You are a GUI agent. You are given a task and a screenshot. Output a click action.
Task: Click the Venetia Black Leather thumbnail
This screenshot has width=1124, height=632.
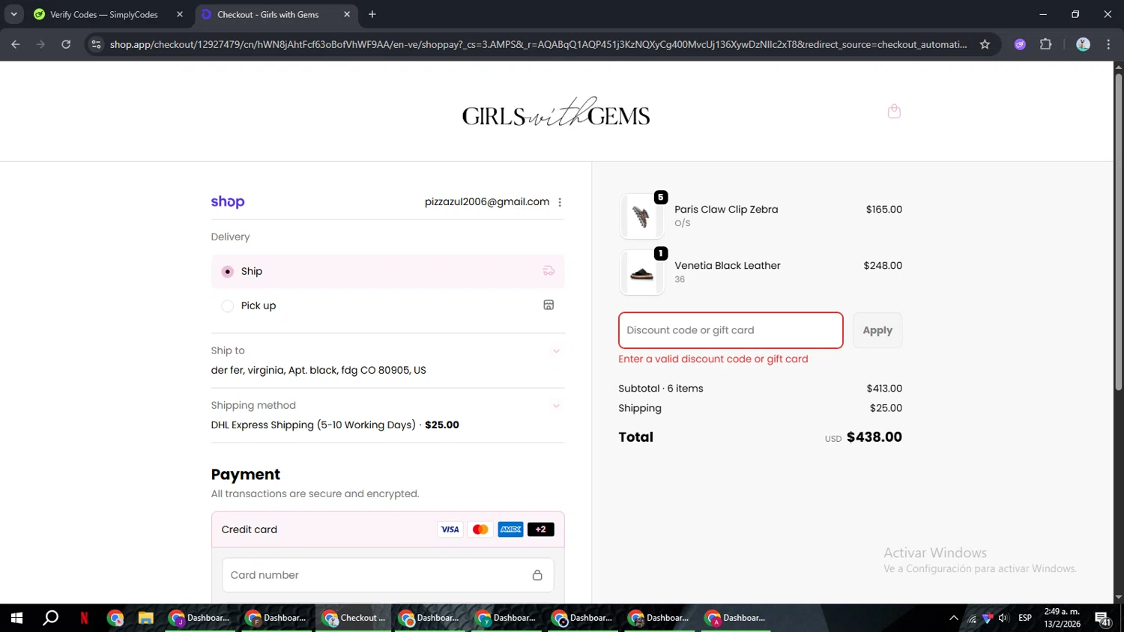641,273
